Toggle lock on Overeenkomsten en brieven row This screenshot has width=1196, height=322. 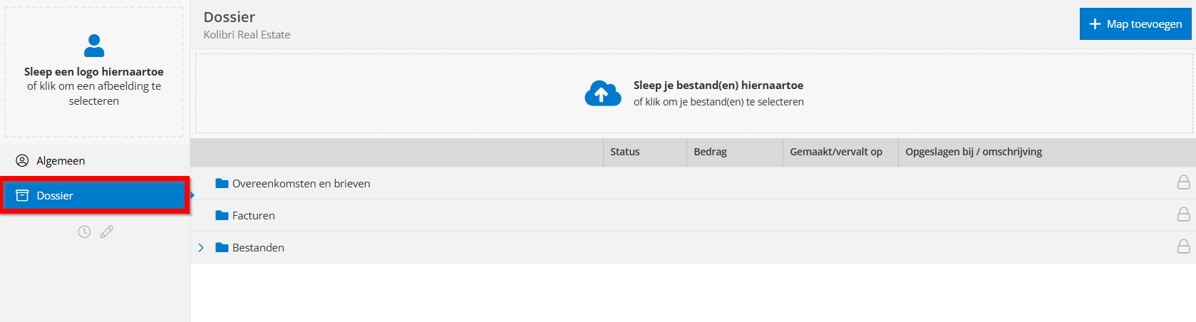[1183, 183]
